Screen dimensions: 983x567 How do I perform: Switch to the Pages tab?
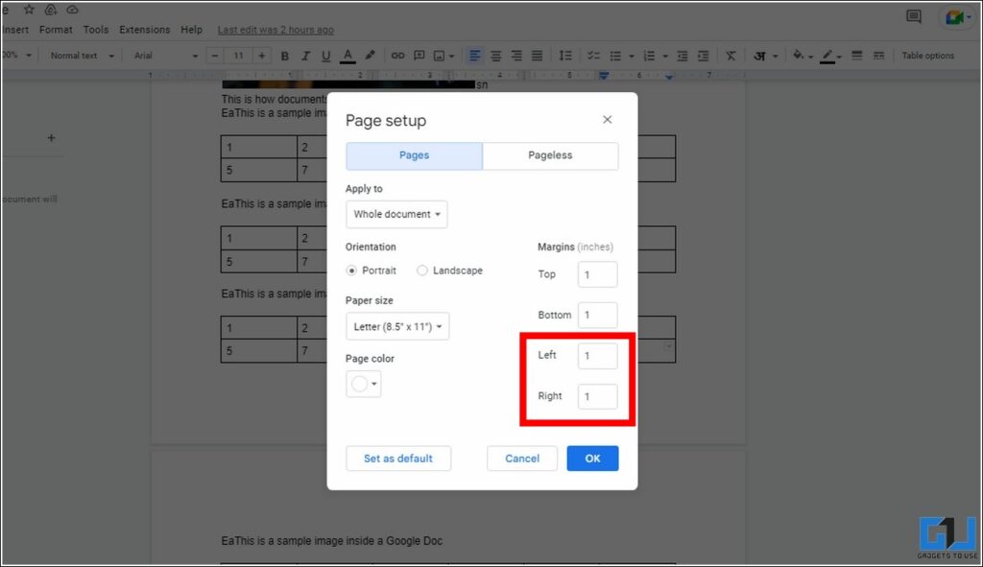415,155
